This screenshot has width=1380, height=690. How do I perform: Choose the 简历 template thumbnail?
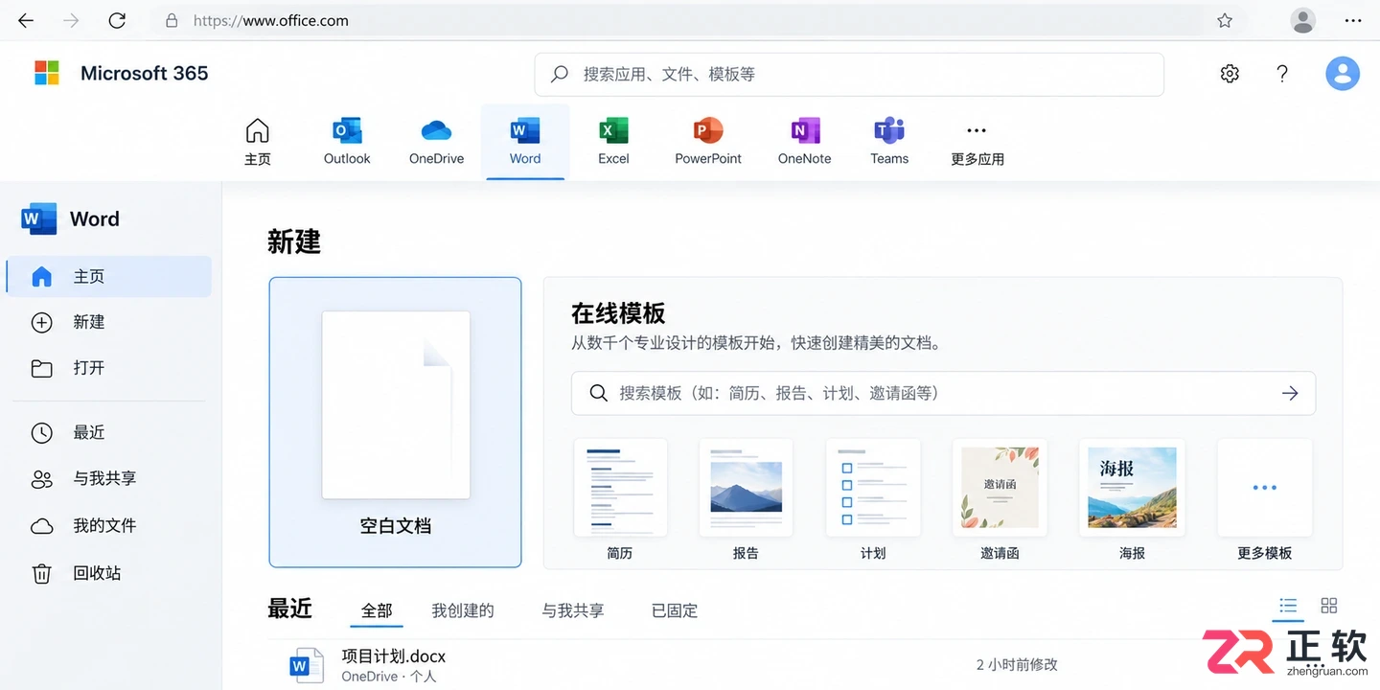point(620,487)
